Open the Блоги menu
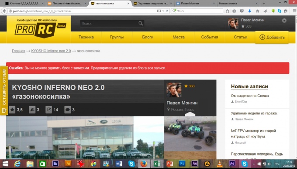The height and width of the screenshot is (169, 297). [148, 37]
